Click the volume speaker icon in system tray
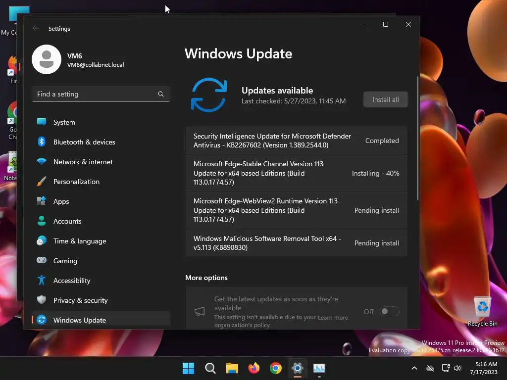This screenshot has height=380, width=507. click(x=457, y=368)
